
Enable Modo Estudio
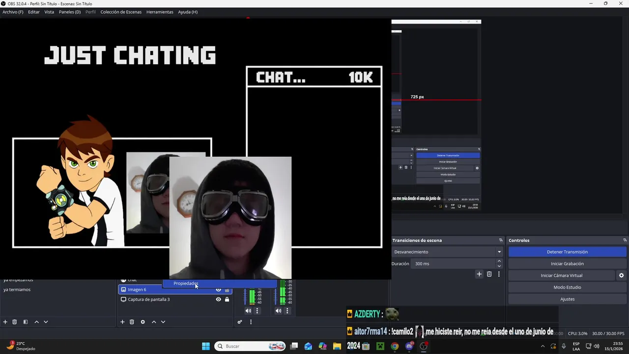tap(567, 287)
